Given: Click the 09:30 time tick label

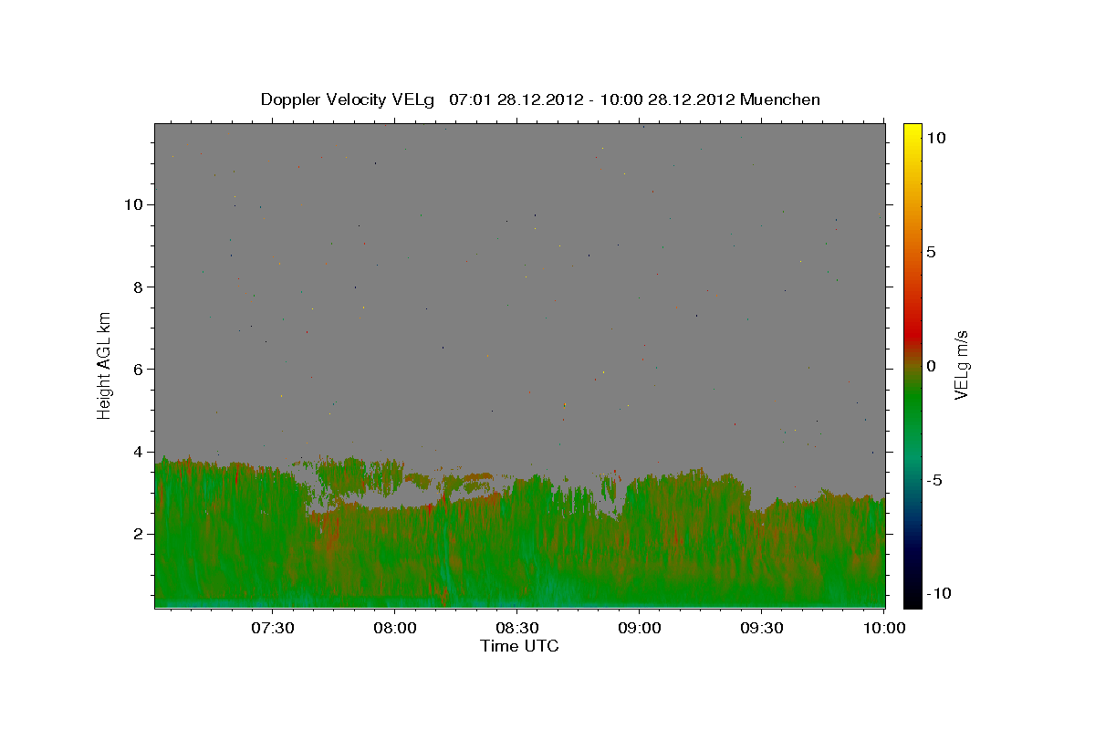Looking at the screenshot, I should [x=762, y=628].
